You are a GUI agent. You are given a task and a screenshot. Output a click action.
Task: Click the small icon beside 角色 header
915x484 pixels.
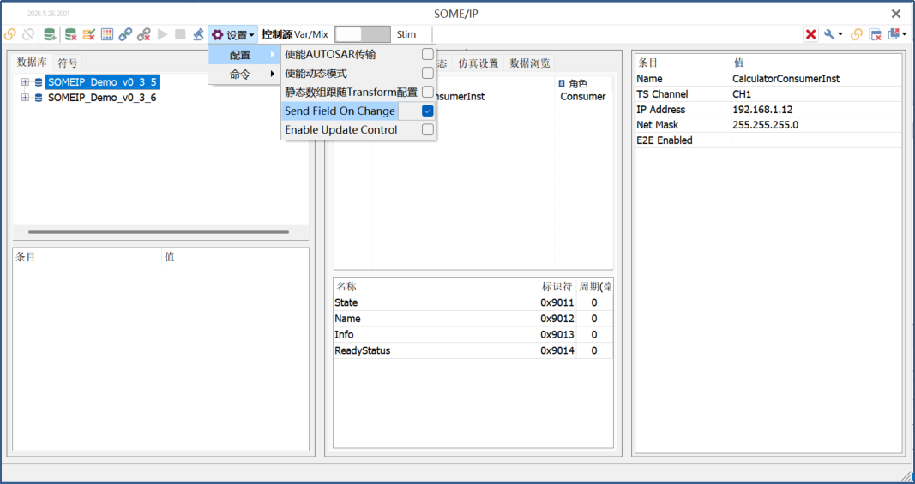click(x=562, y=83)
